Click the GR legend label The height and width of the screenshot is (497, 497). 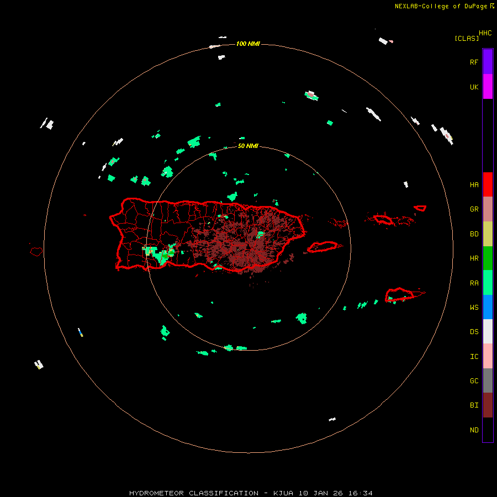(x=474, y=209)
